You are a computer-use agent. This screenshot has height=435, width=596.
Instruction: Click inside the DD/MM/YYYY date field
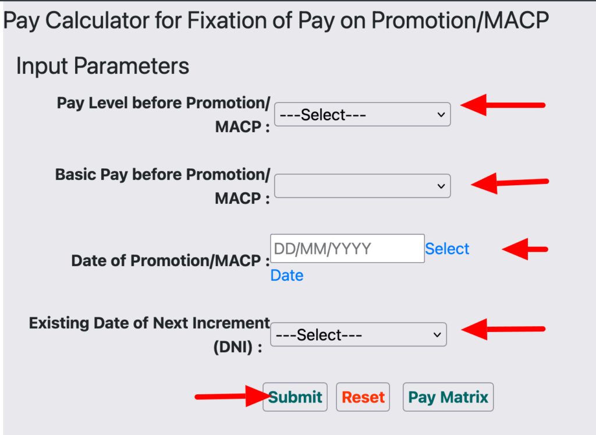pos(347,248)
